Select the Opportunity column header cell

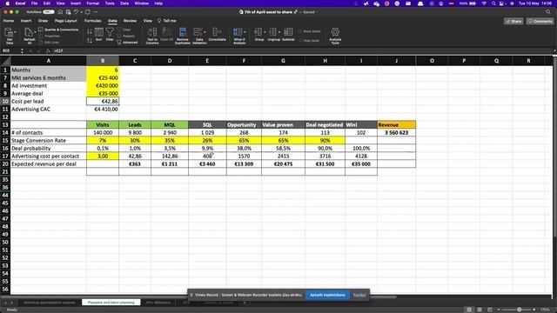(x=244, y=125)
